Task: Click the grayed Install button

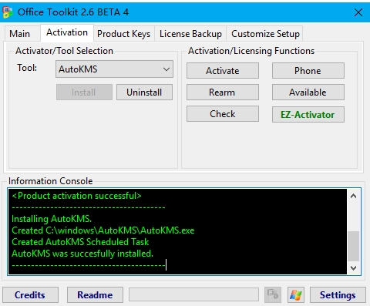Action: pos(84,92)
